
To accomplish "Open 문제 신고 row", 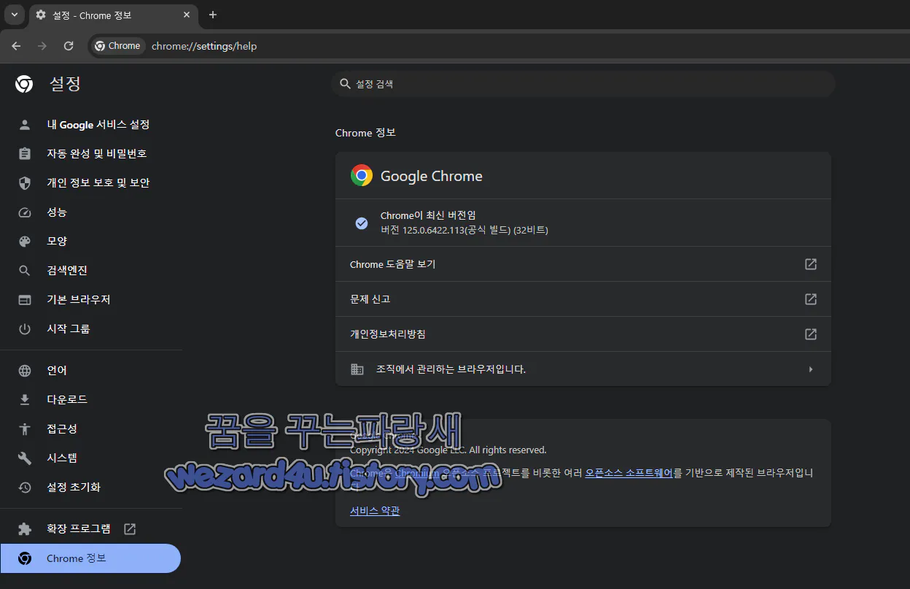I will 583,299.
